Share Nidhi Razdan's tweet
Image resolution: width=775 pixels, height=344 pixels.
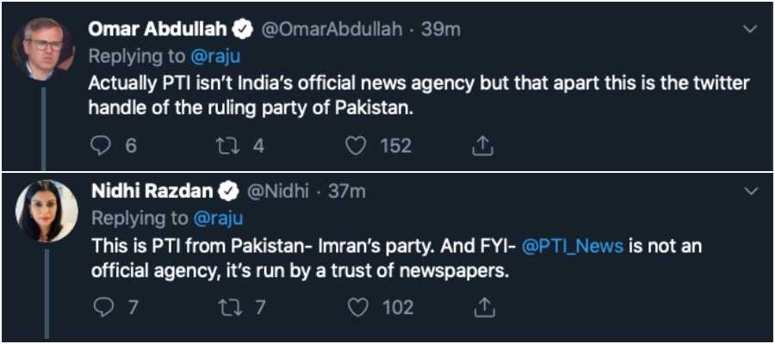point(483,307)
